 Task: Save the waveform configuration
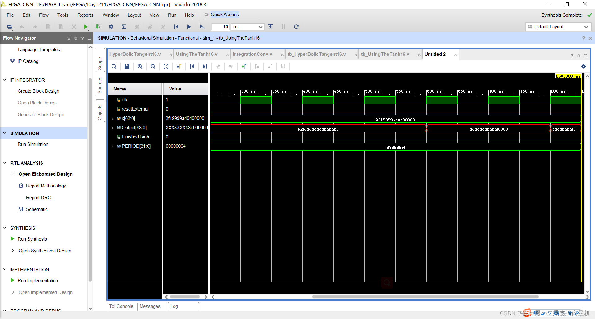tap(127, 67)
